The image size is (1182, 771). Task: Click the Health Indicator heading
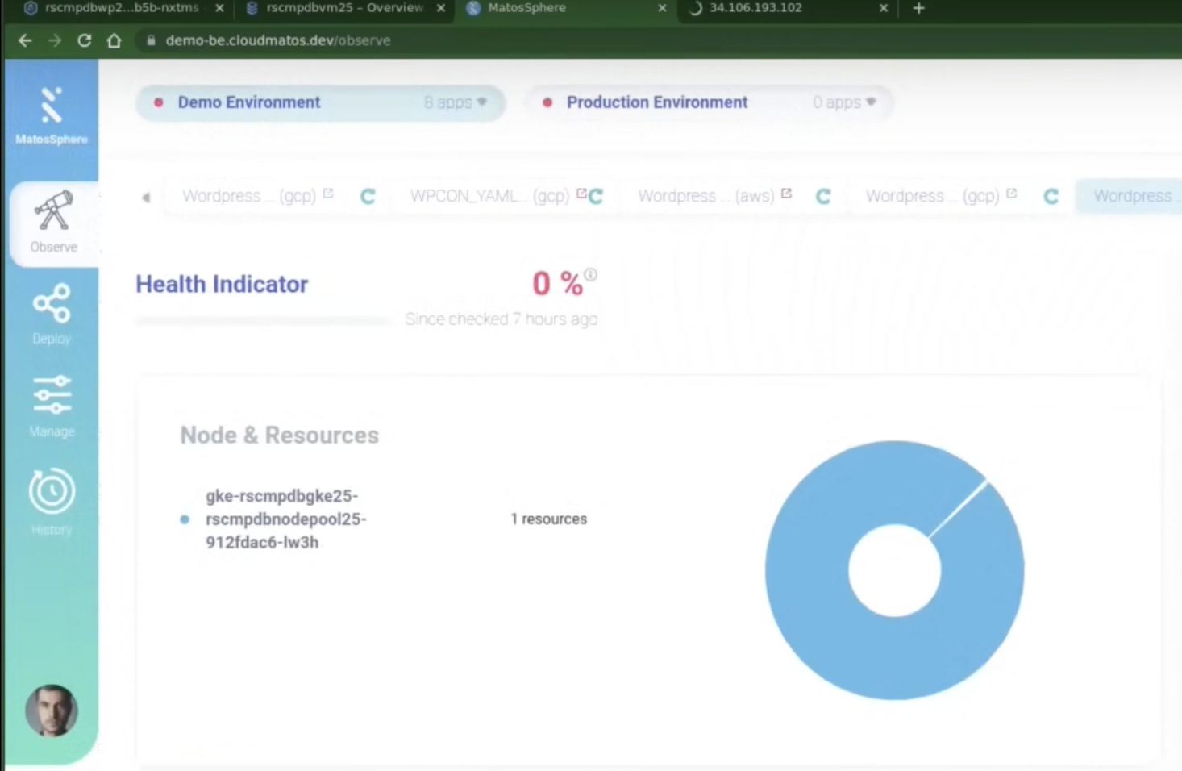[x=222, y=284]
